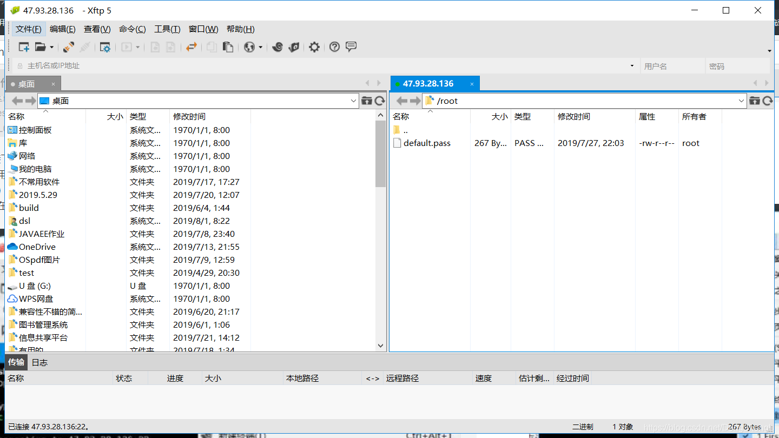This screenshot has width=779, height=438.
Task: Open the 查看(V) menu
Action: (x=97, y=29)
